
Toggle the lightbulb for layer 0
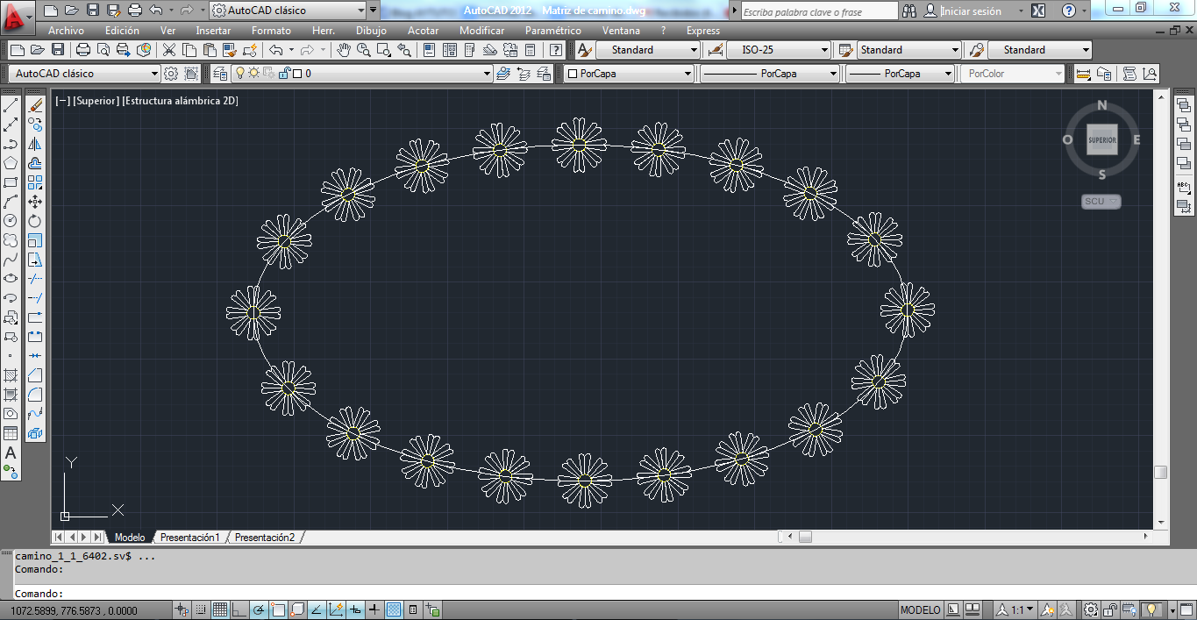pos(240,73)
